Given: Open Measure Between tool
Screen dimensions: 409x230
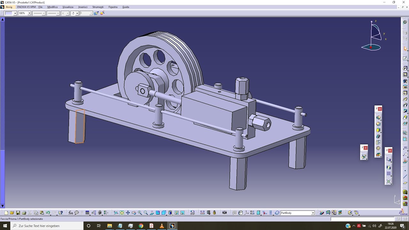Looking at the screenshot, I should [202, 213].
